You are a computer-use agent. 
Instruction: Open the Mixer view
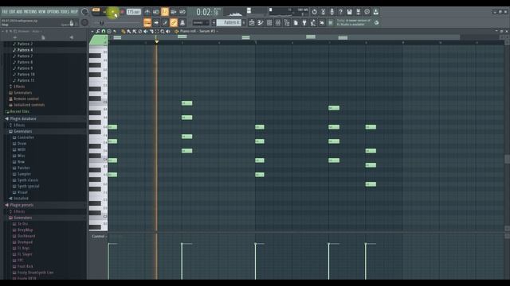(278, 23)
